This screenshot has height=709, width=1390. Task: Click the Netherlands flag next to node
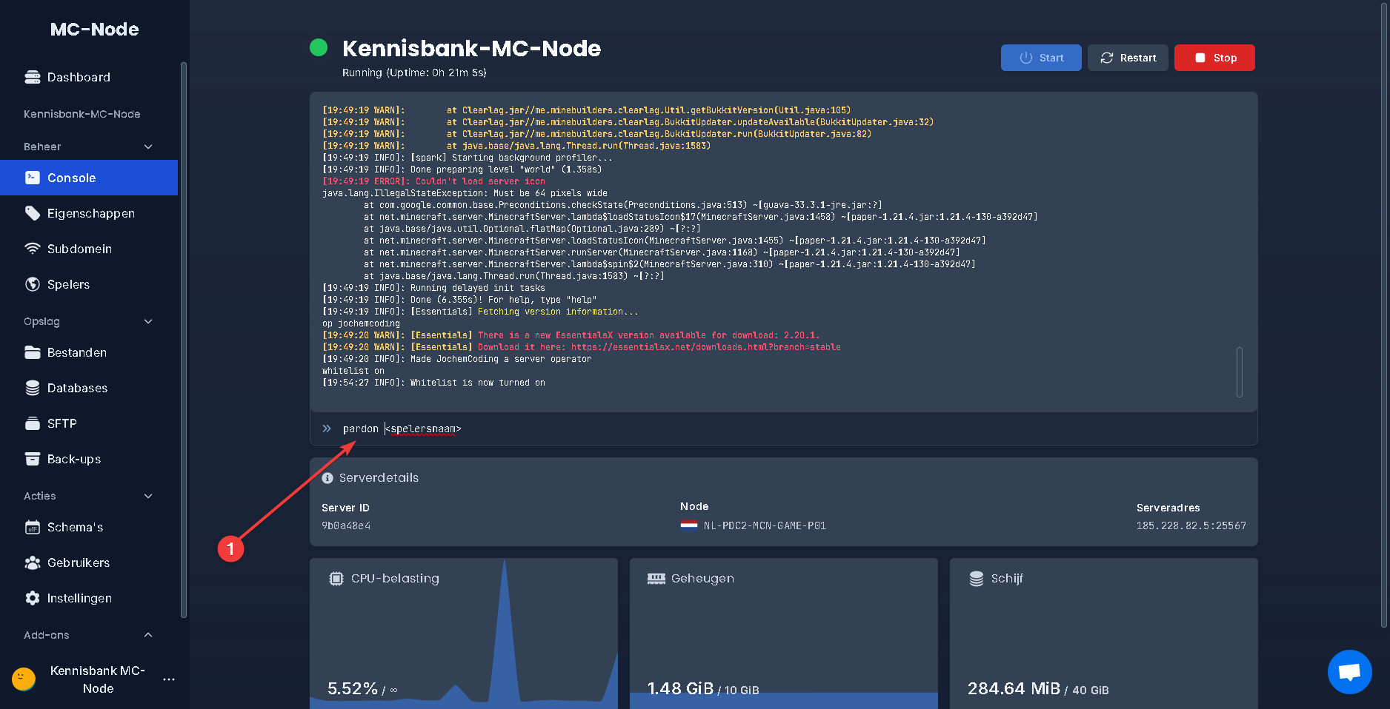coord(689,525)
